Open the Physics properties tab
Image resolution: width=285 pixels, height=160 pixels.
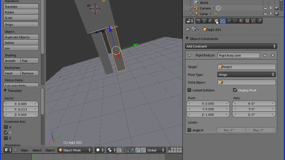[x=260, y=21]
